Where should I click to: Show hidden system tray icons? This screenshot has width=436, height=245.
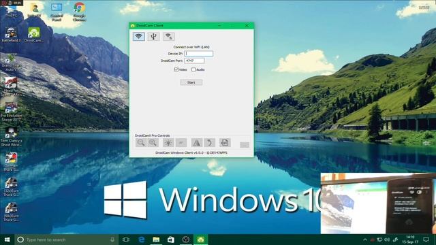click(x=365, y=240)
